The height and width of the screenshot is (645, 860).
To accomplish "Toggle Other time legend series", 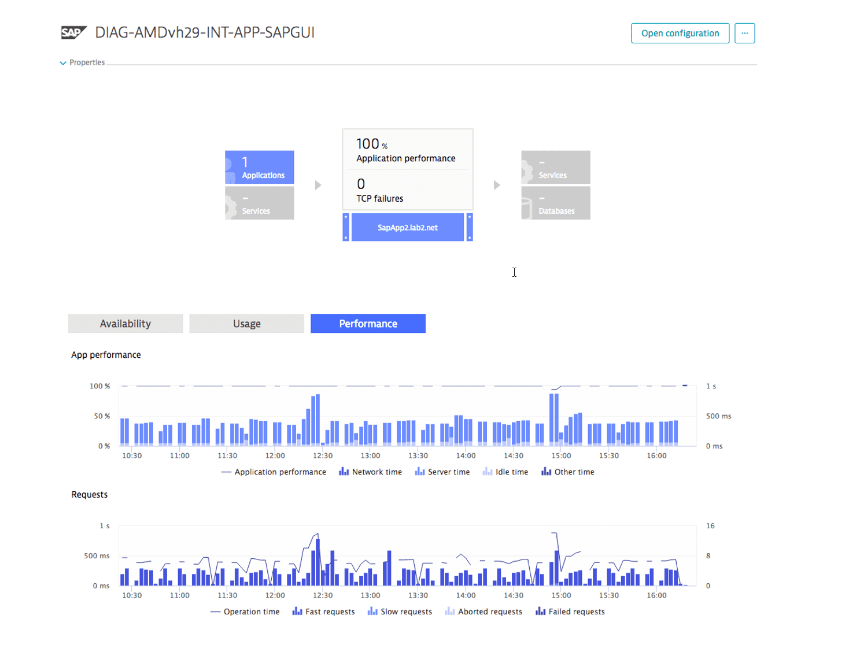I will click(568, 472).
